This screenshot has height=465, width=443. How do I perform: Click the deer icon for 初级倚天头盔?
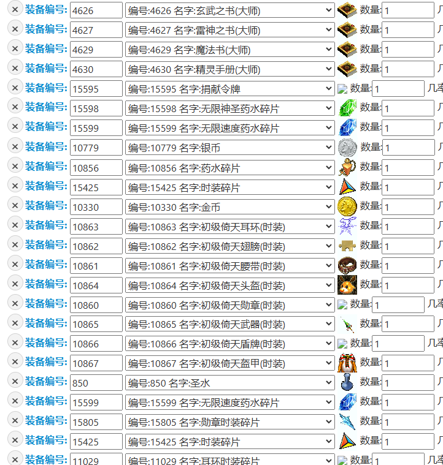pos(347,285)
